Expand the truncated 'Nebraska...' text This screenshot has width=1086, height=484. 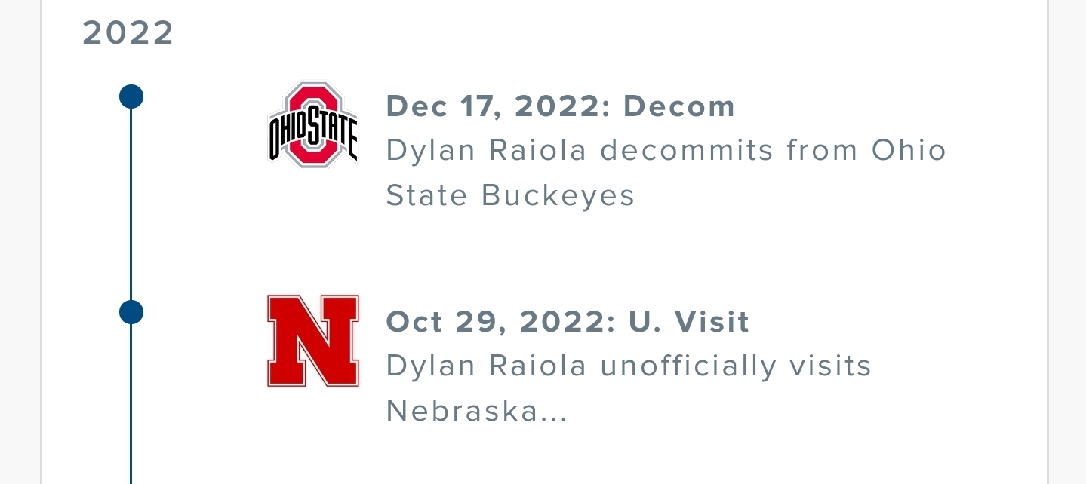point(476,412)
